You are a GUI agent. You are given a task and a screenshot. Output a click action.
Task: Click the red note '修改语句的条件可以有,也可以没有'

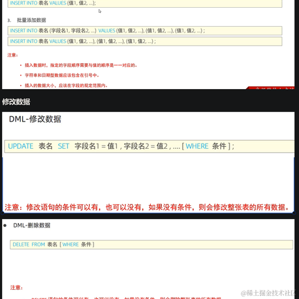pyautogui.click(x=148, y=207)
